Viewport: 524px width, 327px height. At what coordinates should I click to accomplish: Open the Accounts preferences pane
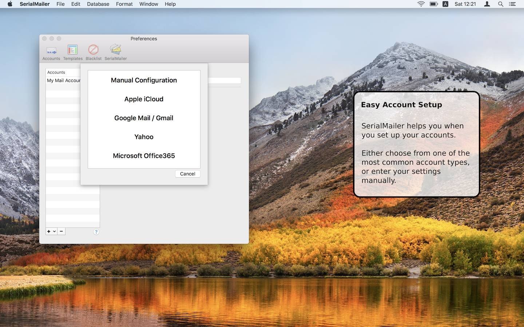51,52
